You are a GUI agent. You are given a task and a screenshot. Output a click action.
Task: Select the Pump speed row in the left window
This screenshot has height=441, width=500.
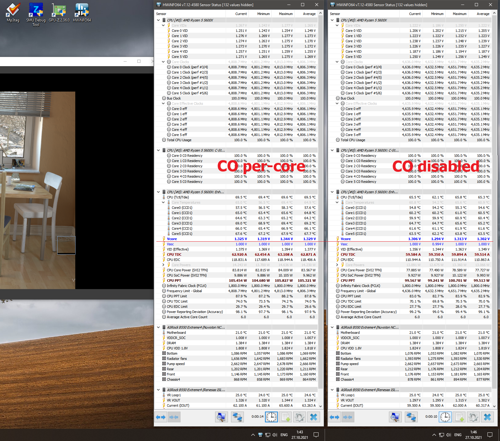pyautogui.click(x=236, y=364)
